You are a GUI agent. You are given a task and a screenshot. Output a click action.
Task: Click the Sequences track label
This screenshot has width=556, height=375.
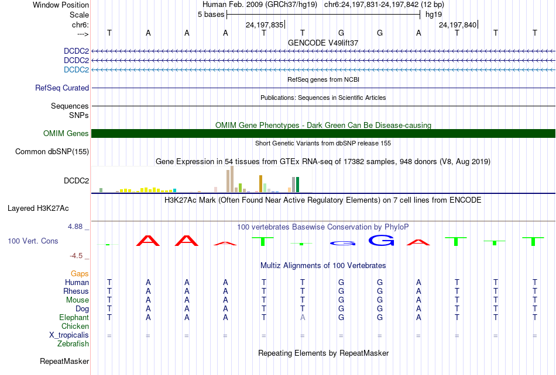click(x=70, y=106)
